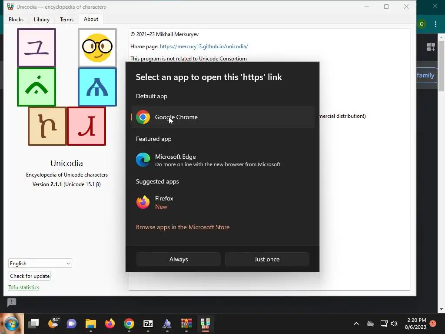Click the green character tile
Viewport: 445px width, 334px height.
pos(37,87)
